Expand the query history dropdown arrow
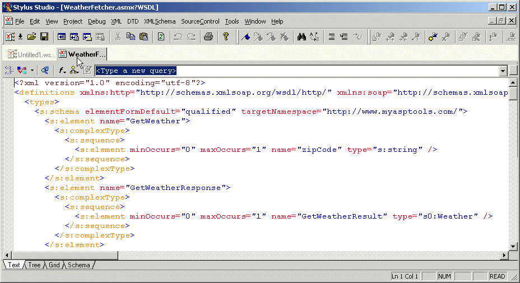Screen dimensions: 520x283 [503, 71]
